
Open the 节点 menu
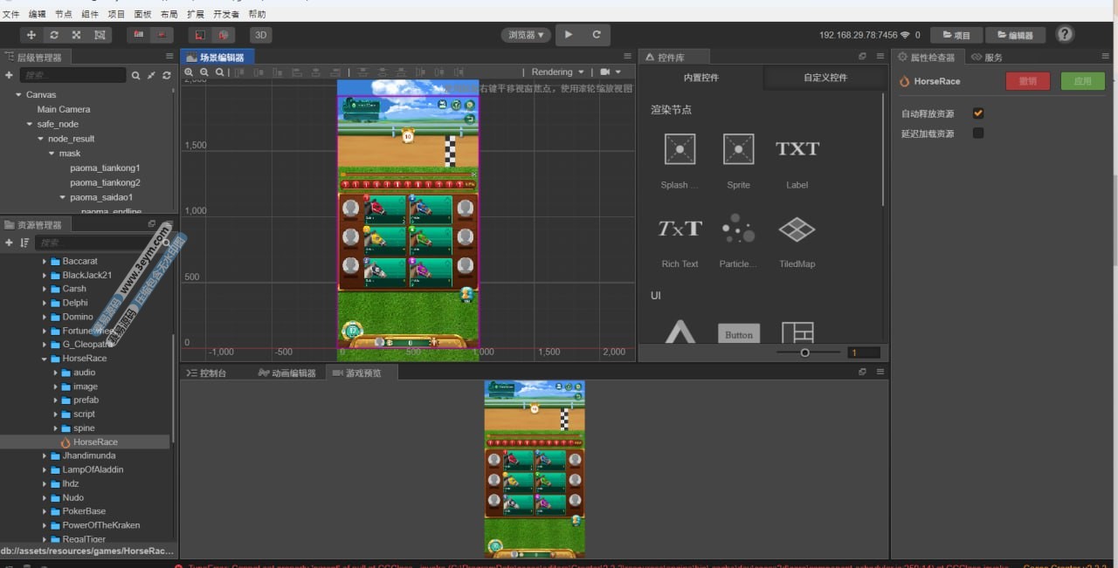[64, 14]
